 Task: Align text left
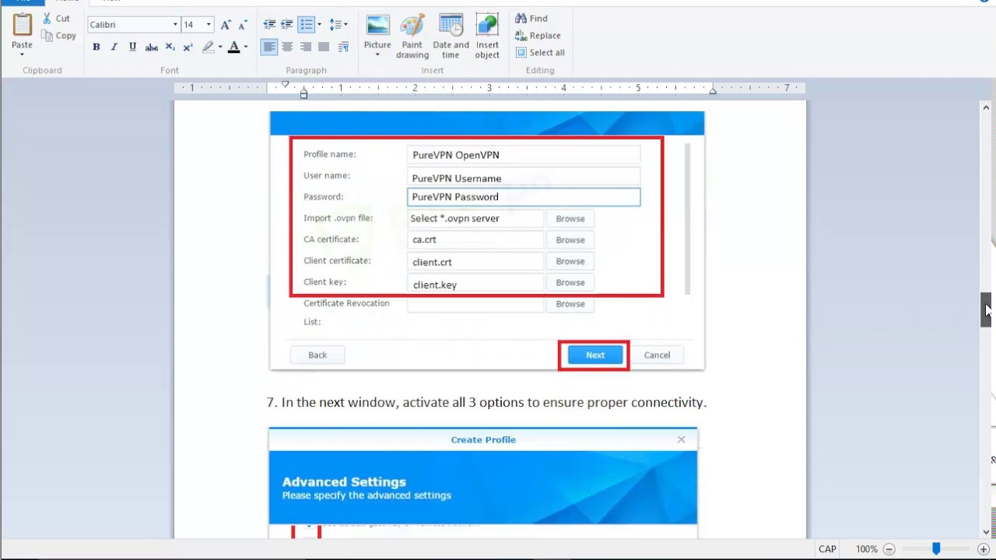click(x=269, y=47)
